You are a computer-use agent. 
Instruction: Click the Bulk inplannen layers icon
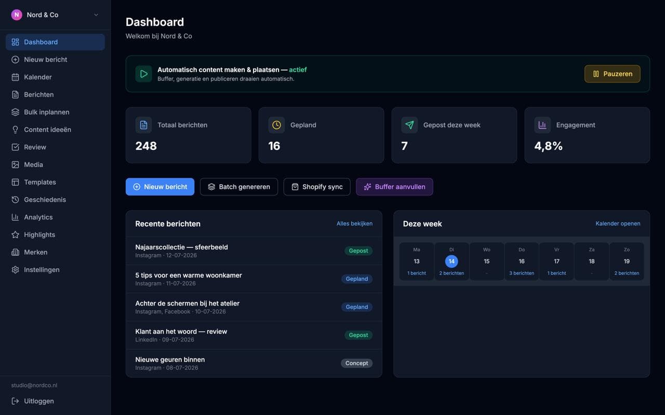tap(15, 112)
